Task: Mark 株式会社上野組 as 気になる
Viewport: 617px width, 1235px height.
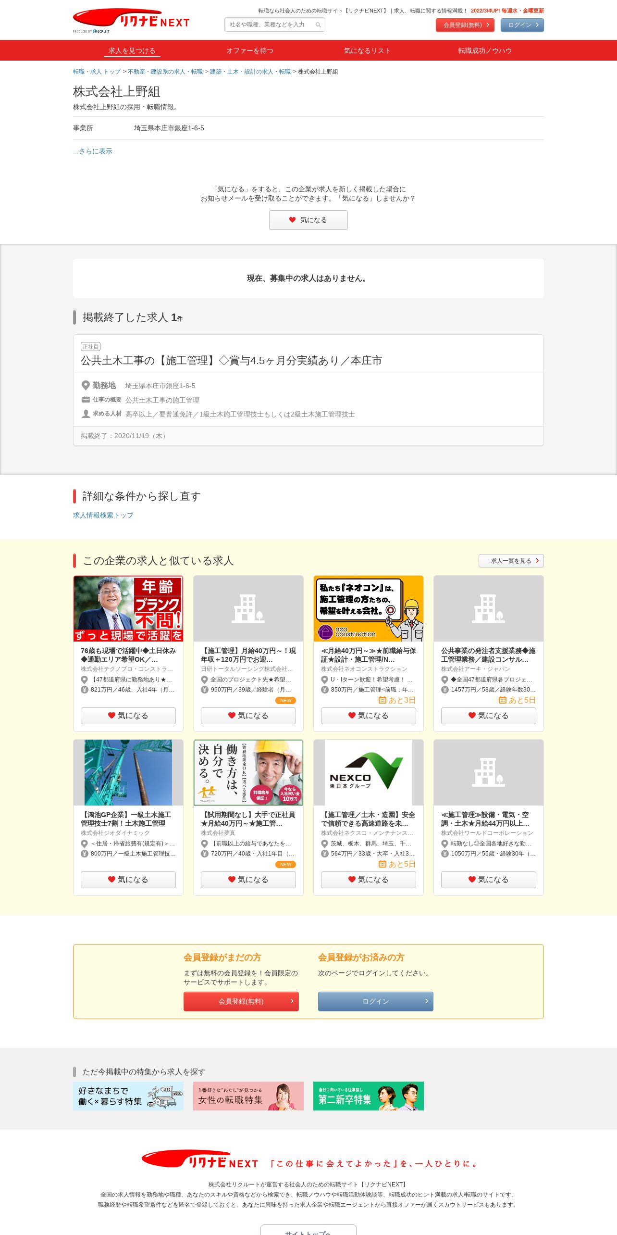Action: [308, 220]
